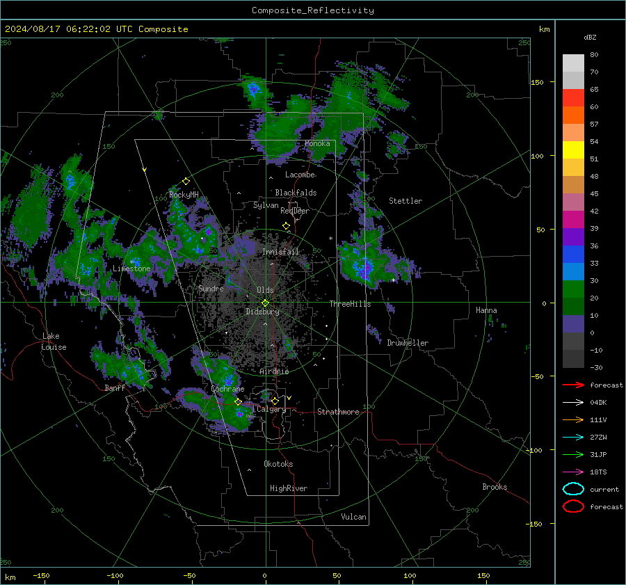The height and width of the screenshot is (585, 626).
Task: Click the yellow diamond marker near RockyMH
Action: [186, 182]
